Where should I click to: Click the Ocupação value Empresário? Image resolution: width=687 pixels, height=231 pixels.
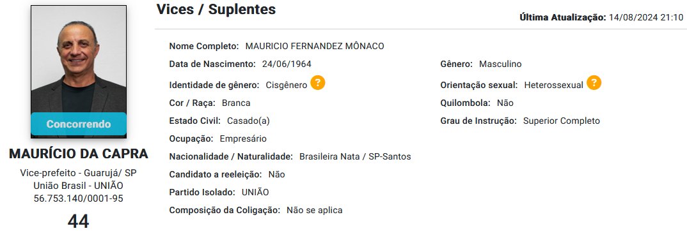243,139
